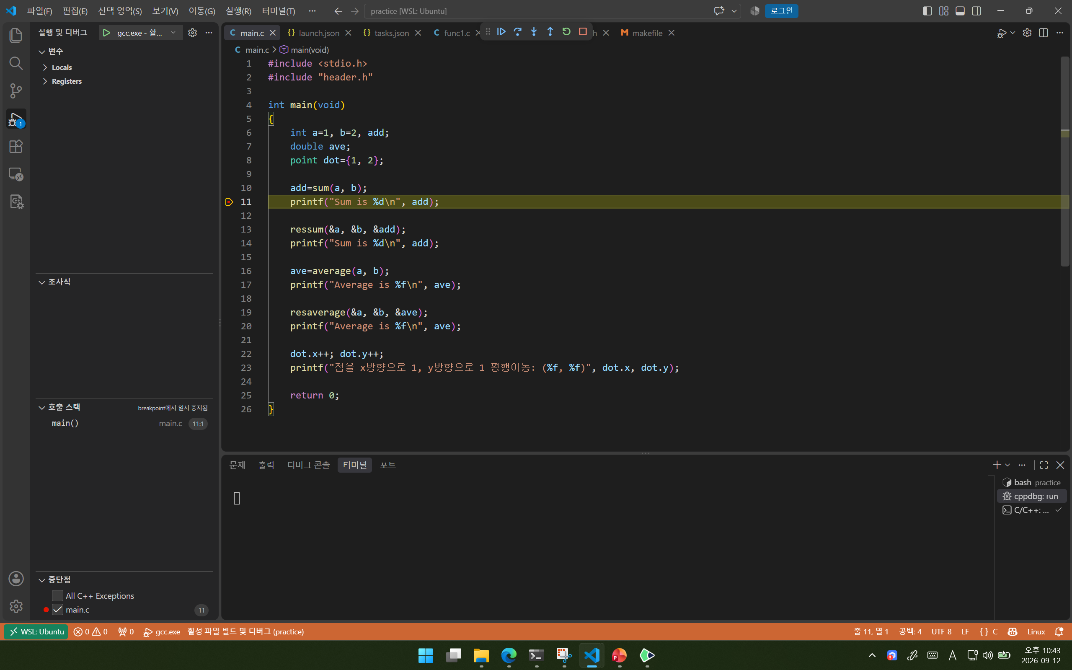Image resolution: width=1072 pixels, height=670 pixels.
Task: Open Source Control view in activity bar
Action: pos(16,91)
